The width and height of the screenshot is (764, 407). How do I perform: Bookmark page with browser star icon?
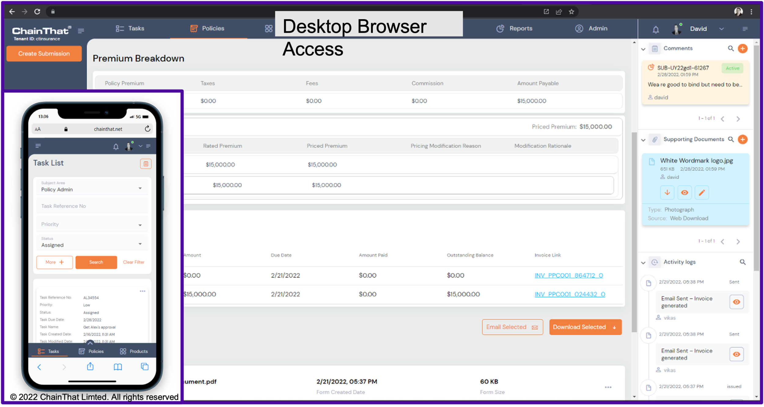pyautogui.click(x=571, y=12)
